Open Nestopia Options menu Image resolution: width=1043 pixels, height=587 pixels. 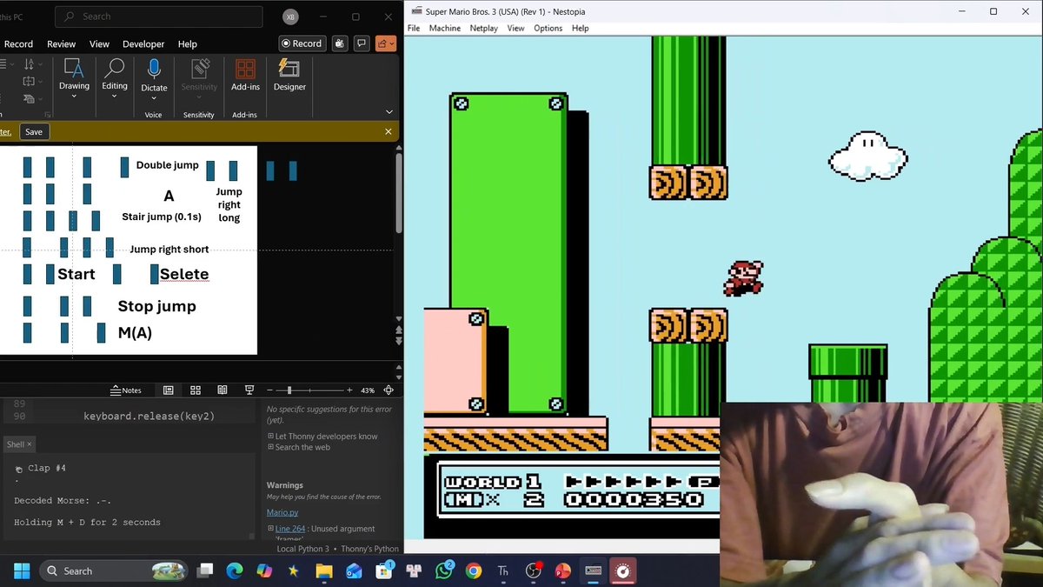point(548,28)
